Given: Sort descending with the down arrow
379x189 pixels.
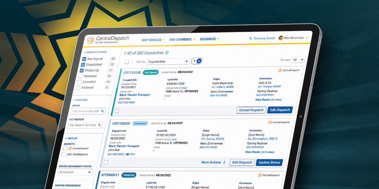Looking at the screenshot, I should pos(199,61).
